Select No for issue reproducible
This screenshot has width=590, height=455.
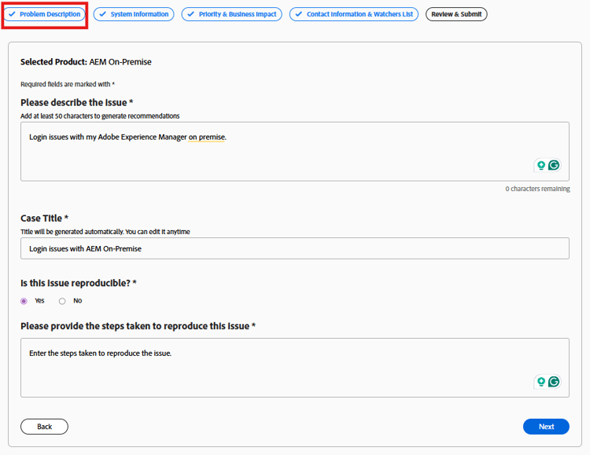(62, 301)
